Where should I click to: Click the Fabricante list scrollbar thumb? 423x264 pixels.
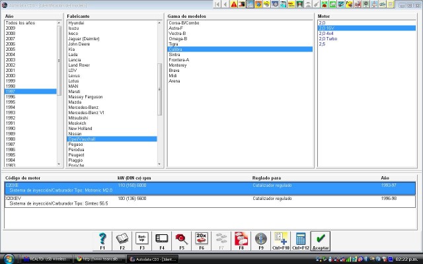tap(159, 89)
